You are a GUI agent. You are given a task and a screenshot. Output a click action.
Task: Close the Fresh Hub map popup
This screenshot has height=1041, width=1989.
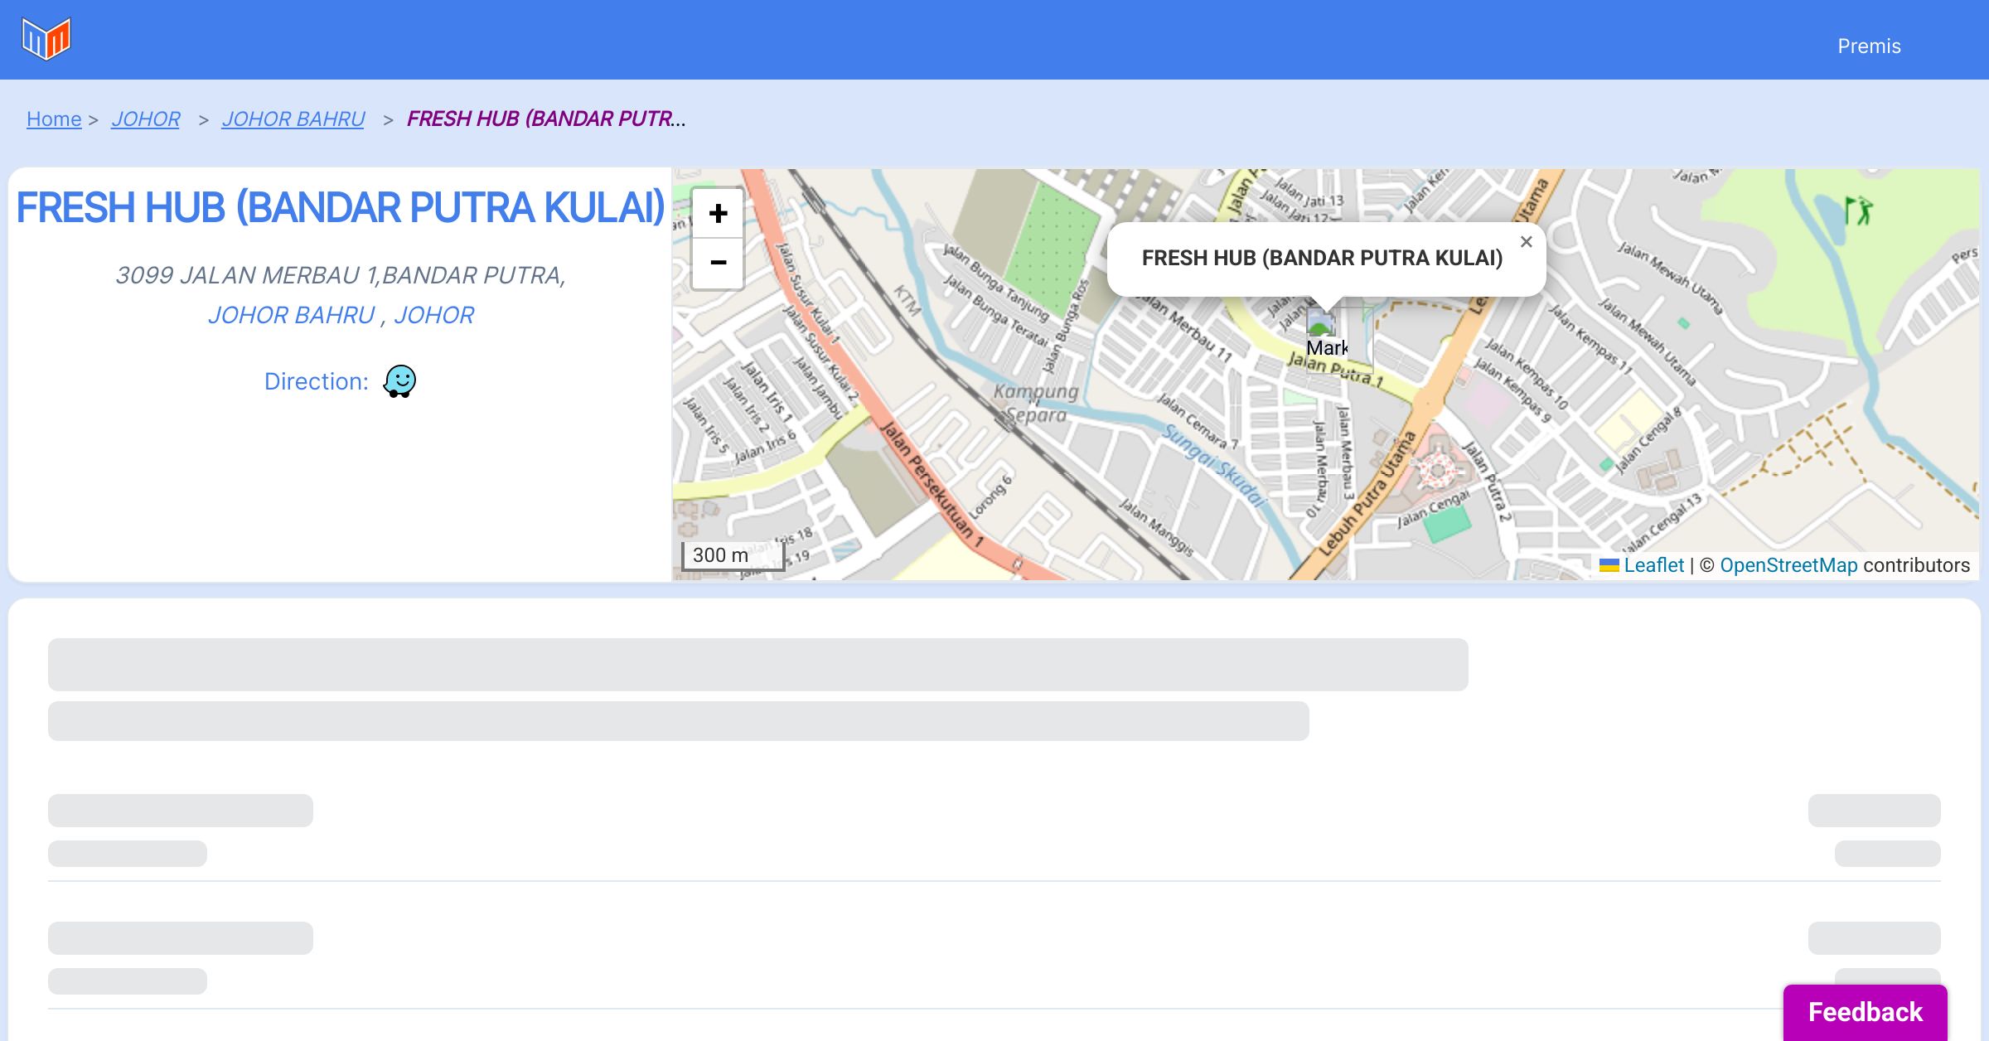[x=1526, y=242]
